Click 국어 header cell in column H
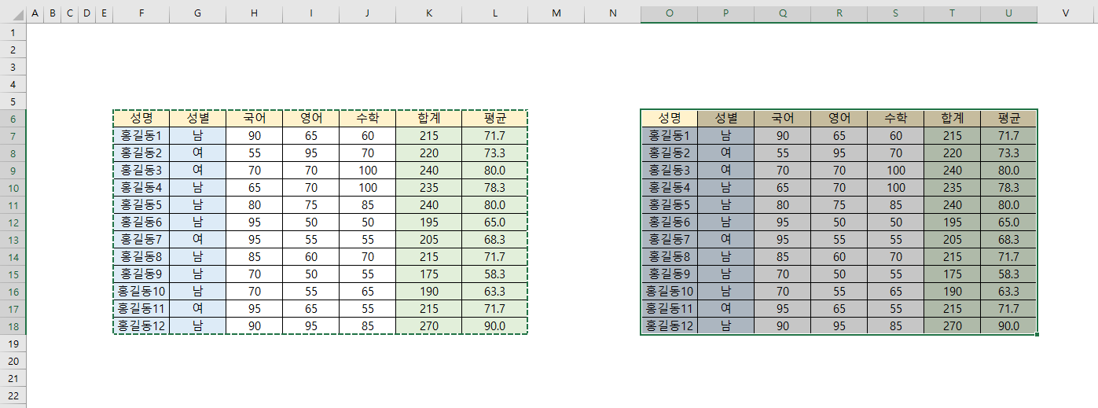1098x408 pixels. (x=254, y=118)
